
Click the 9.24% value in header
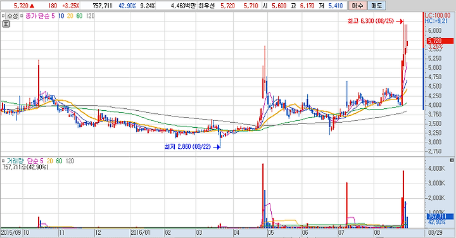pyautogui.click(x=148, y=6)
